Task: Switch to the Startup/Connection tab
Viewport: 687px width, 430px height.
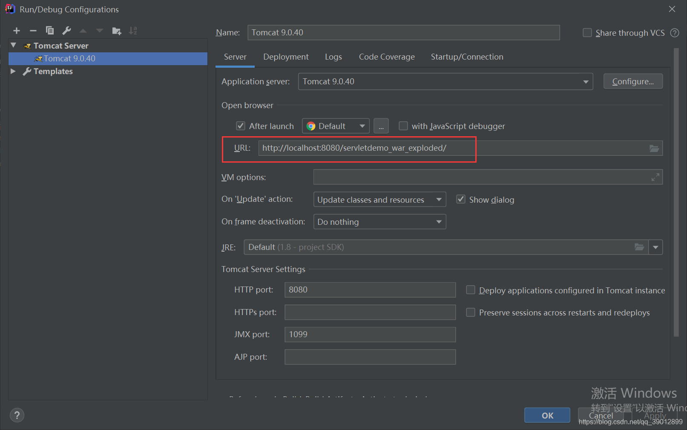Action: pyautogui.click(x=467, y=57)
